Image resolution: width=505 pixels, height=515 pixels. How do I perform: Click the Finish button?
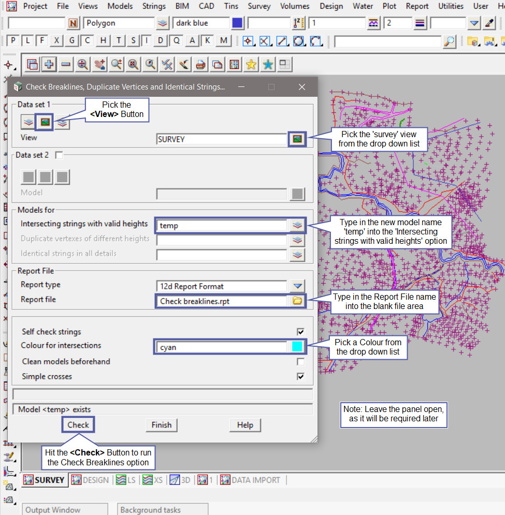tap(161, 425)
